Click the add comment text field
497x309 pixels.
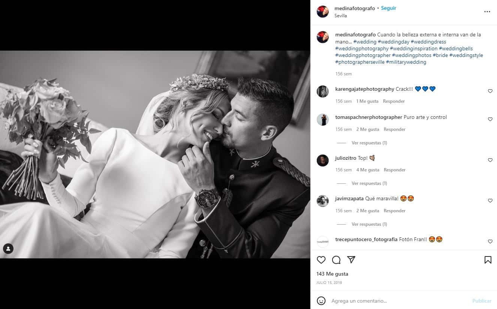[397, 301]
